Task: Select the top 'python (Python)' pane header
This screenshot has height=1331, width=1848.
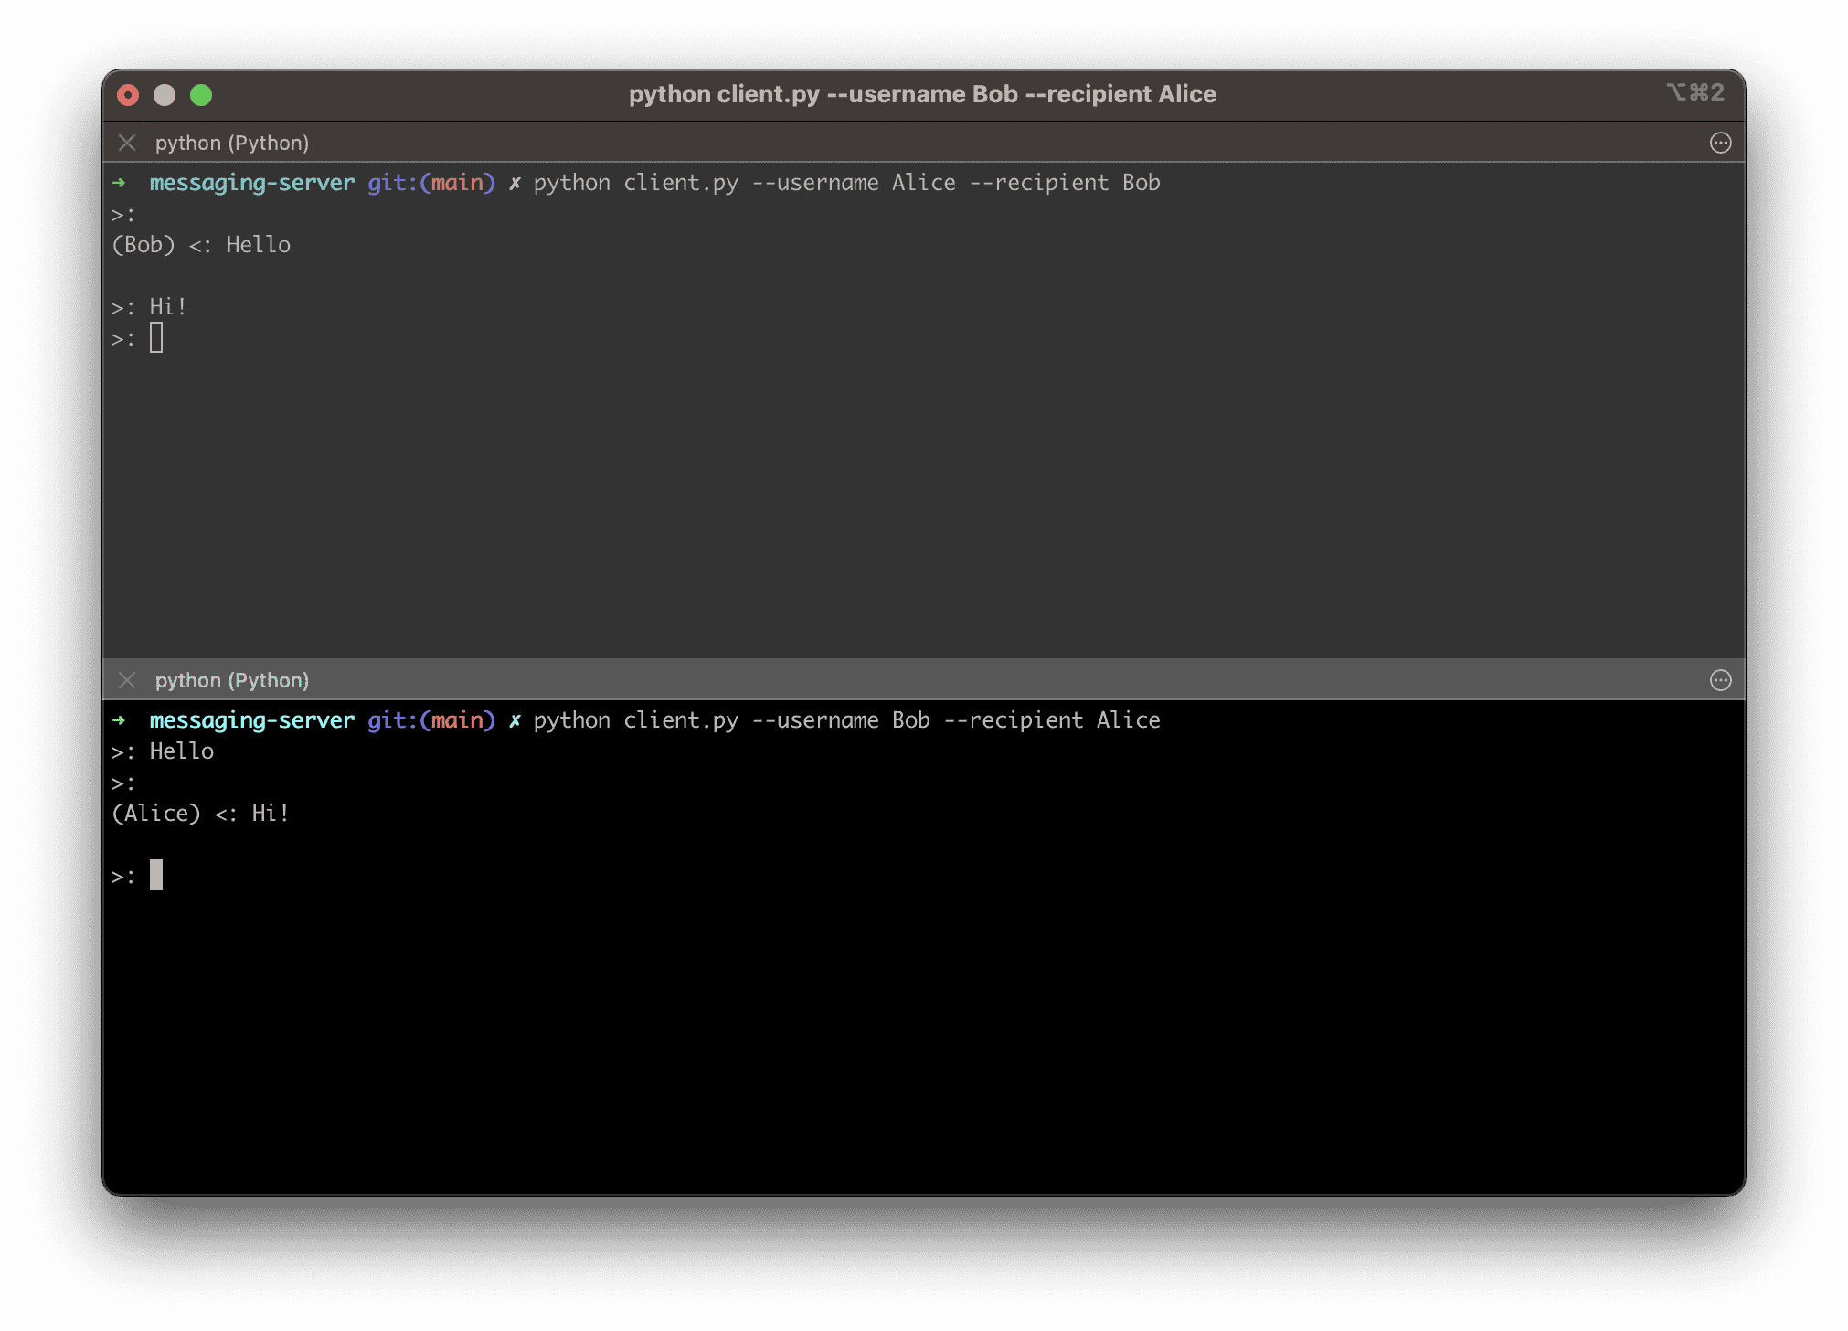Action: pyautogui.click(x=231, y=143)
